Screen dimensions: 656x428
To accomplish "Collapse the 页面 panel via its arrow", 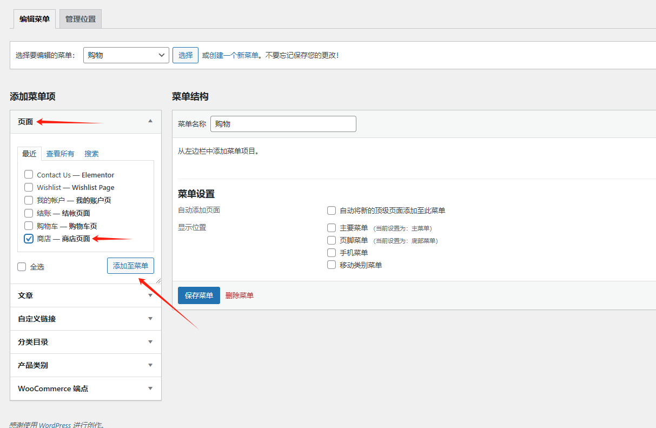I will point(150,122).
